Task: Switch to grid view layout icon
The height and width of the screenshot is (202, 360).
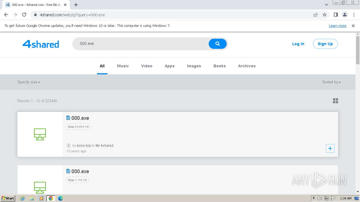Action: coord(336,101)
